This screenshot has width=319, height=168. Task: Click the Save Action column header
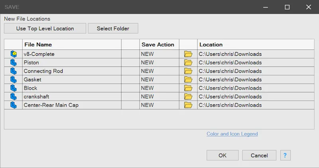coord(159,45)
